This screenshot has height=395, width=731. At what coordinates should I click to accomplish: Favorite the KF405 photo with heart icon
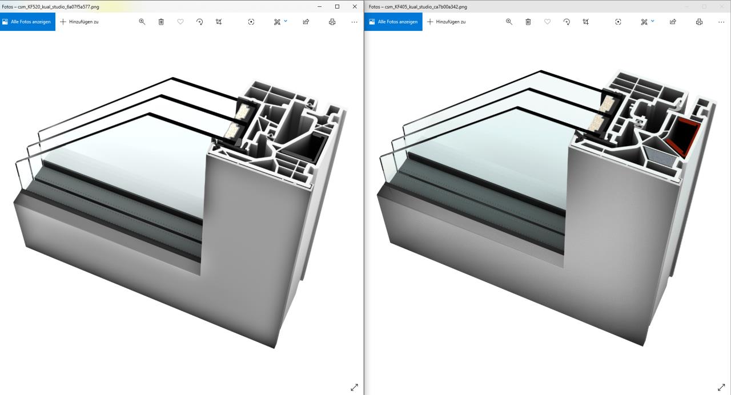[547, 22]
